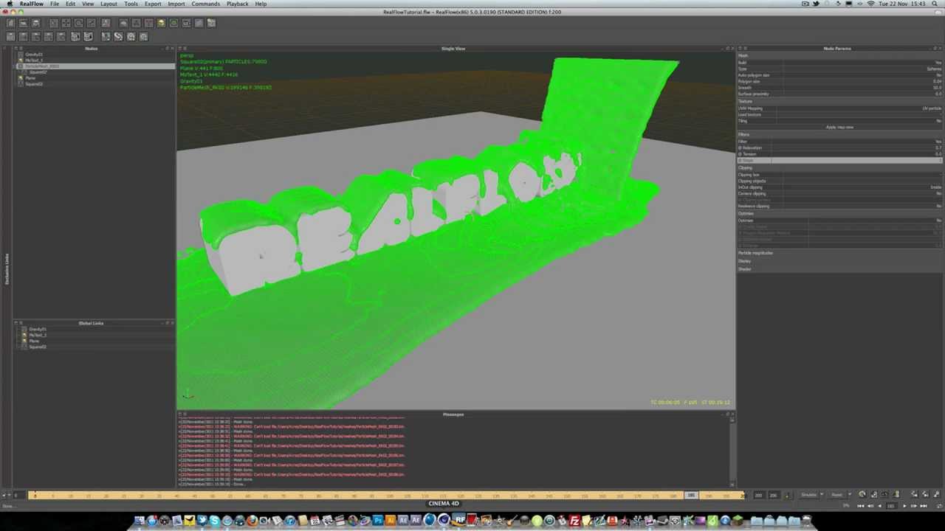Click the first icon in second toolbar row
This screenshot has width=945, height=531.
10,36
